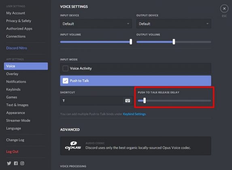Click Push to Talk Release Delay slider

tap(175, 101)
